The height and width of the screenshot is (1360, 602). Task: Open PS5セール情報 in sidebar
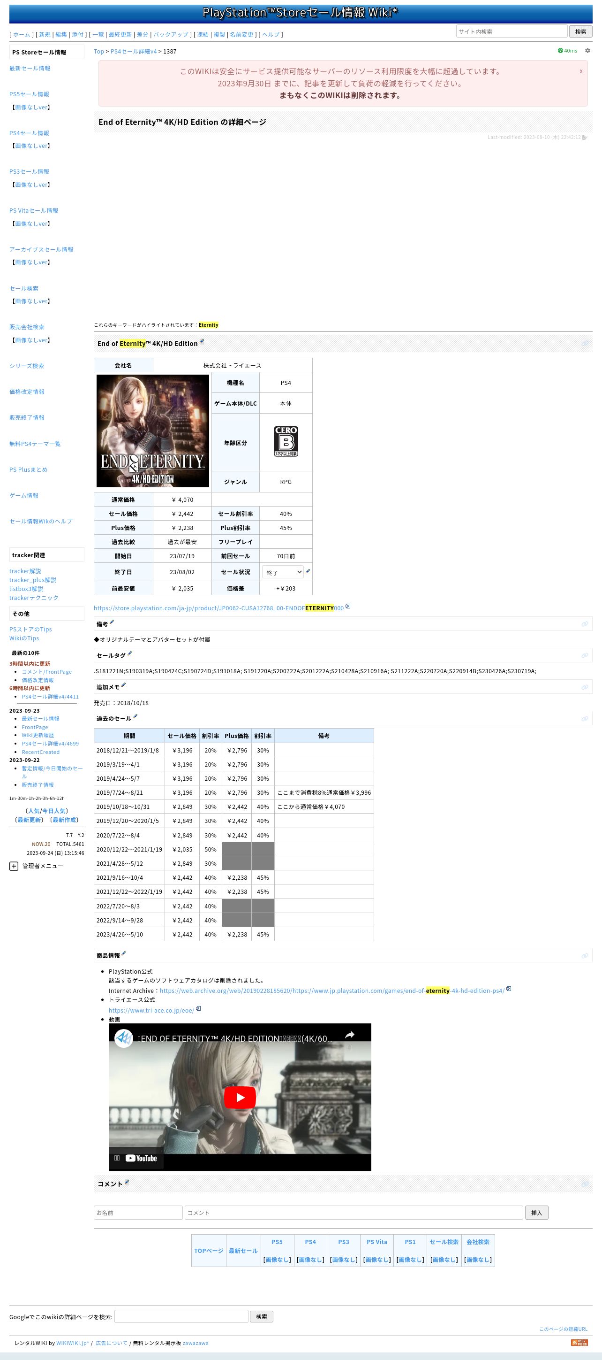[29, 94]
